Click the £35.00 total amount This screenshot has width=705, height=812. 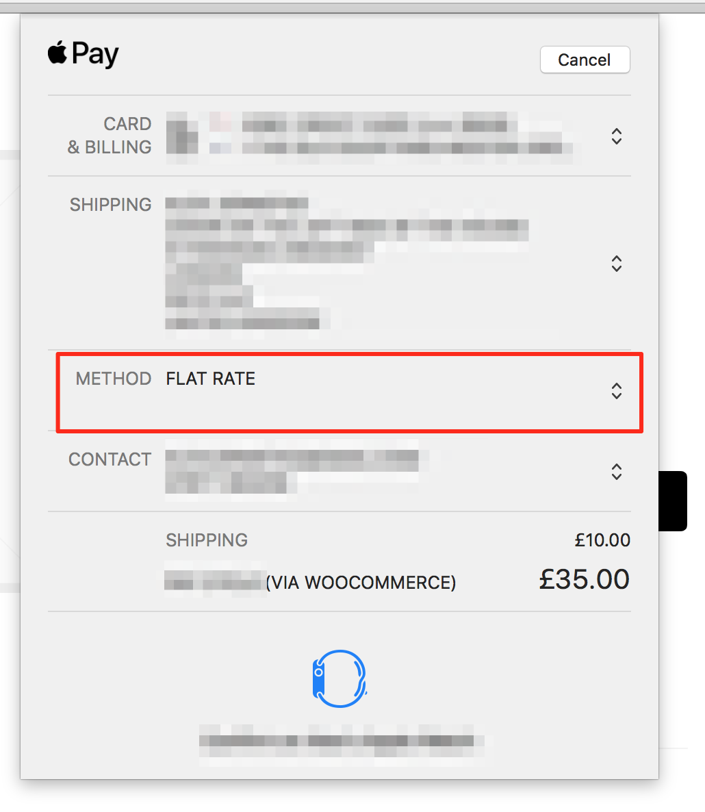[x=584, y=579]
